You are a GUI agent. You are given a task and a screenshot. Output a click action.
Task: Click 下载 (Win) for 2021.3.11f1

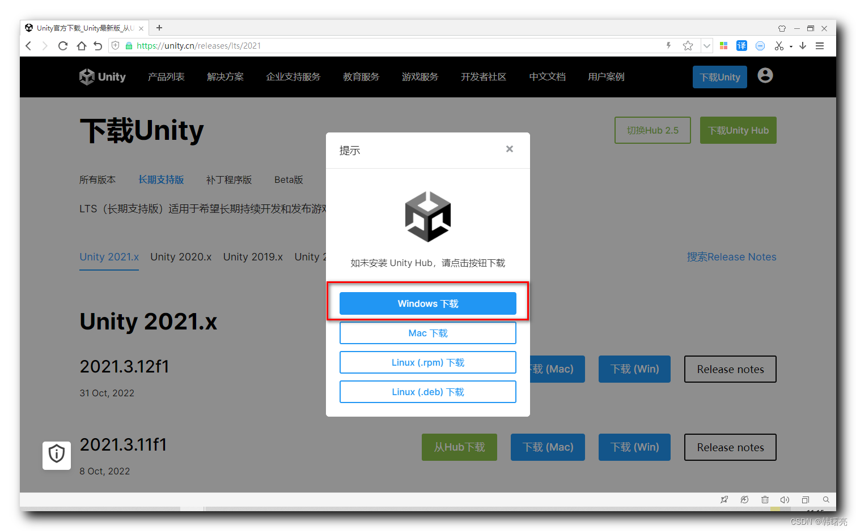pos(634,447)
